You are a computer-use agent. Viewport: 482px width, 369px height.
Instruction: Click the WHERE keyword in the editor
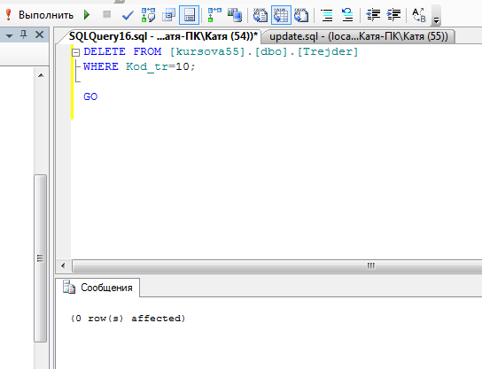click(x=101, y=66)
